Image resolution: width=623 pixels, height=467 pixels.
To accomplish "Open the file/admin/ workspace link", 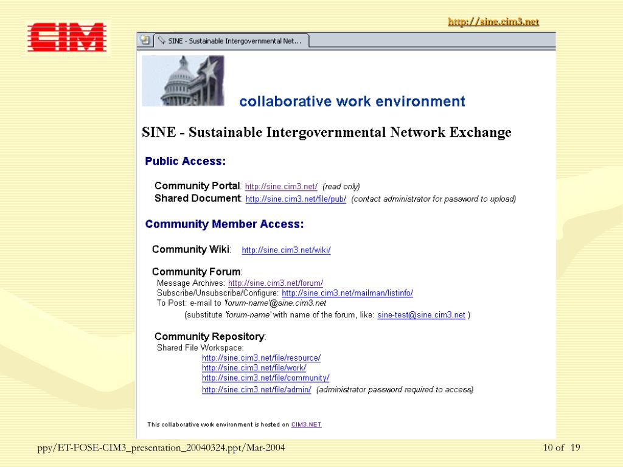I will point(256,390).
